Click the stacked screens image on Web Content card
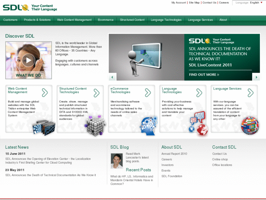The image size is (266, 200). tap(44, 127)
